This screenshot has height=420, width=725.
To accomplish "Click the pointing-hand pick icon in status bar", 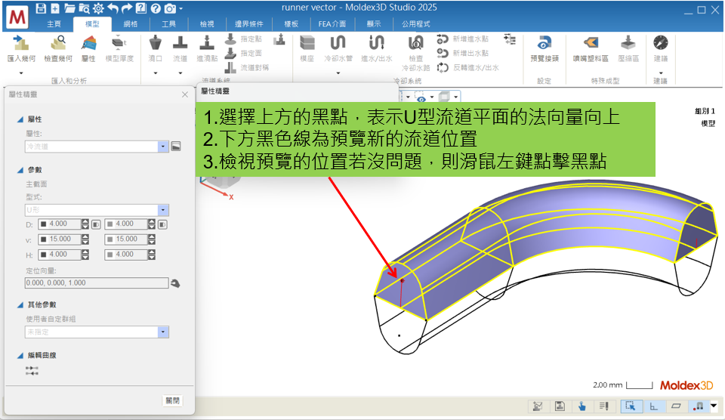I will click(582, 406).
